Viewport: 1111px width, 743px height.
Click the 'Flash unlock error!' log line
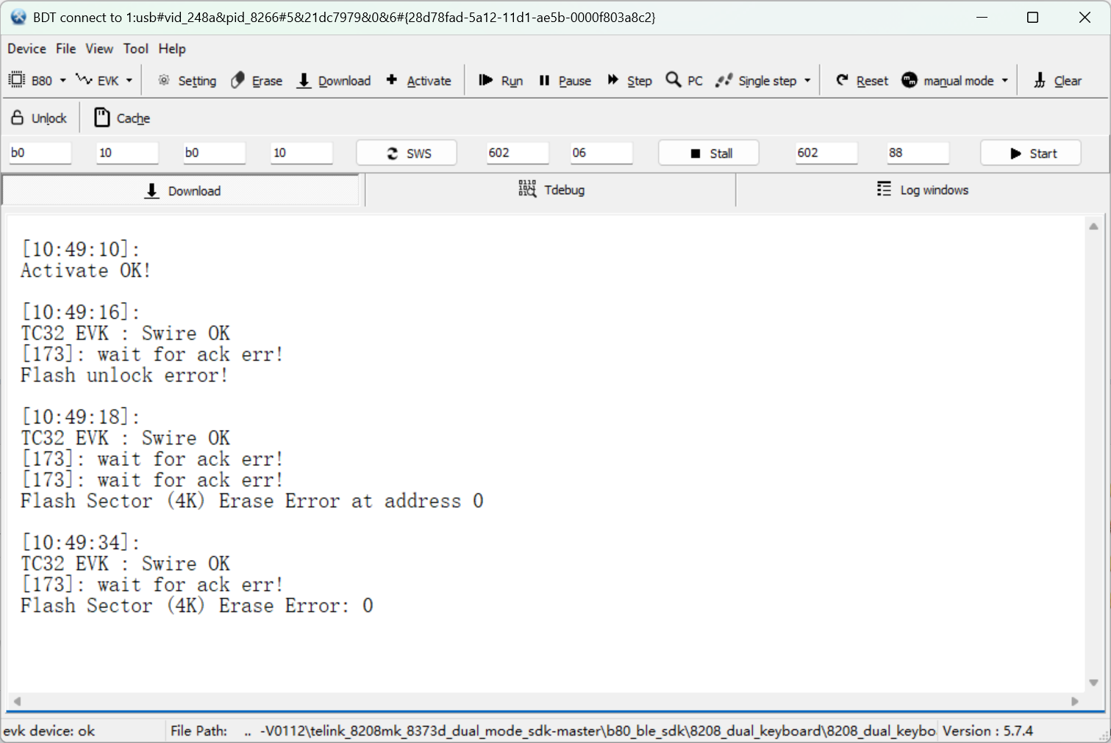[124, 376]
